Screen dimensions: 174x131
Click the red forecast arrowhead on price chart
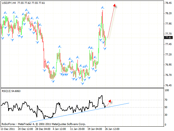click(115, 5)
